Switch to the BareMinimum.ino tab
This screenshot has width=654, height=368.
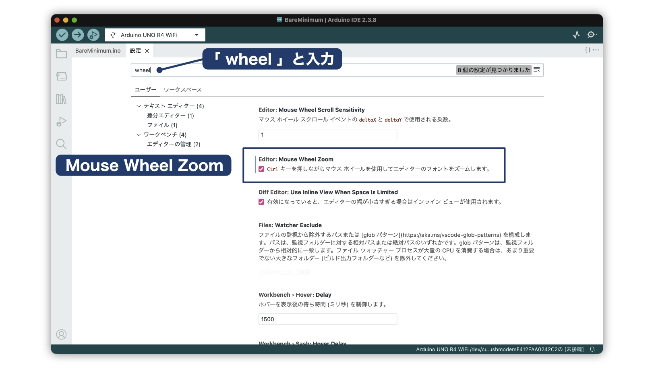point(98,51)
